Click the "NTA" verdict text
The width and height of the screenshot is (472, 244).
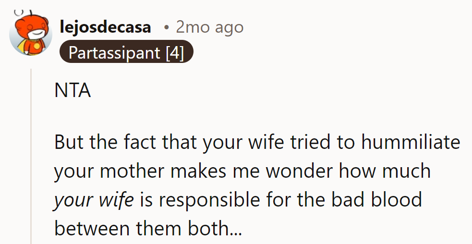point(73,90)
